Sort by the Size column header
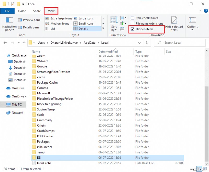Screen dimensions: 209x172 click(x=175, y=51)
